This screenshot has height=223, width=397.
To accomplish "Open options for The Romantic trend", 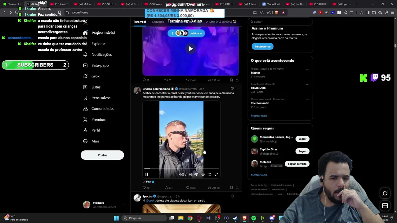I will (x=308, y=100).
